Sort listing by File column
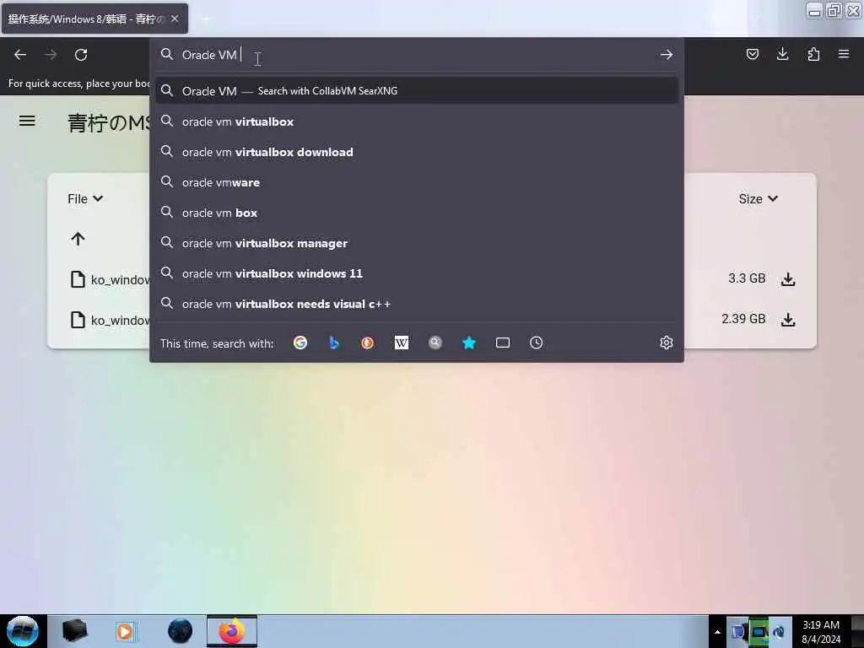 85,199
